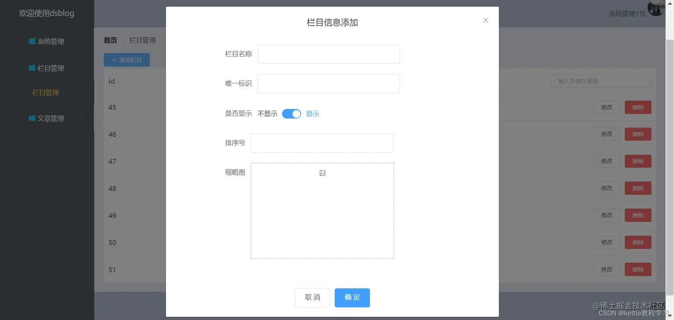Toggle the 是否显示 switch to 不显示
The width and height of the screenshot is (674, 320).
point(291,114)
